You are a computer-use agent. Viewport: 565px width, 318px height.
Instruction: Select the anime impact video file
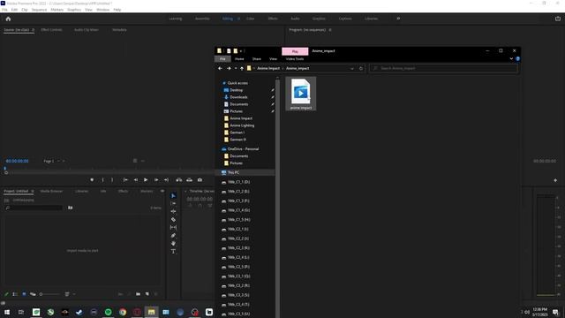click(x=301, y=94)
